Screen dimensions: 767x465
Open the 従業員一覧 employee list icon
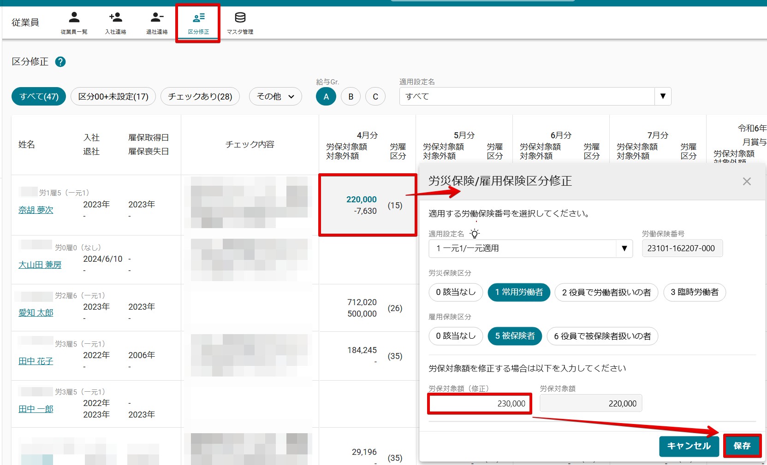coord(74,23)
